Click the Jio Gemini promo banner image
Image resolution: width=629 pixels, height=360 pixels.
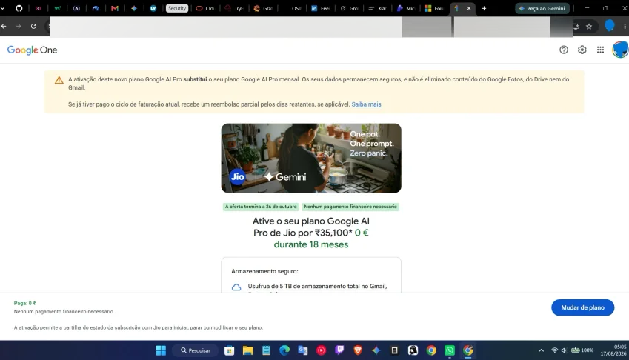311,158
